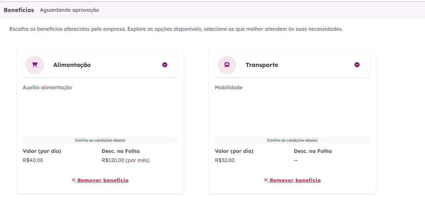Image resolution: width=425 pixels, height=200 pixels.
Task: Click the R$32.00 Transporte daily value
Action: [225, 160]
